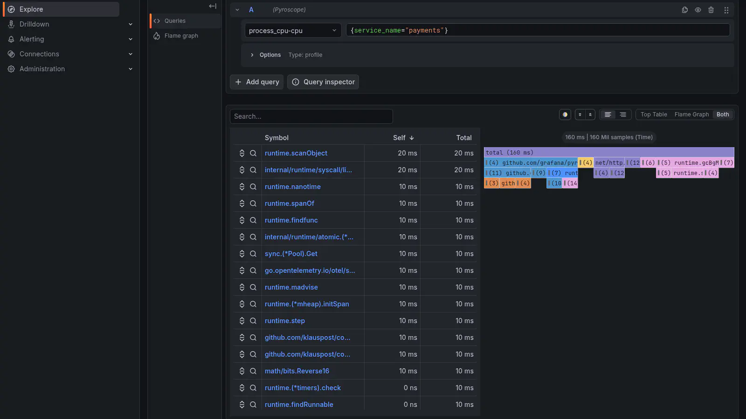
Task: Open the flame graph color scheme picker
Action: (565, 115)
